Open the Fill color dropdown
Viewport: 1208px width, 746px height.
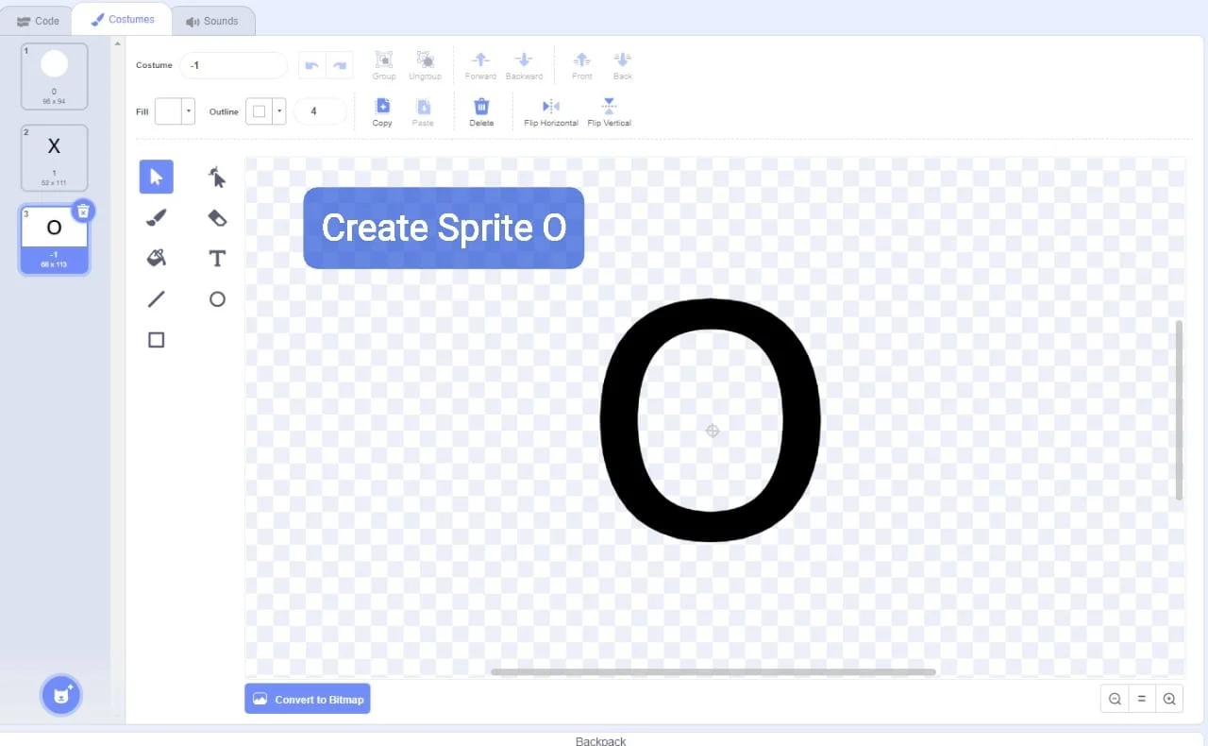[189, 111]
